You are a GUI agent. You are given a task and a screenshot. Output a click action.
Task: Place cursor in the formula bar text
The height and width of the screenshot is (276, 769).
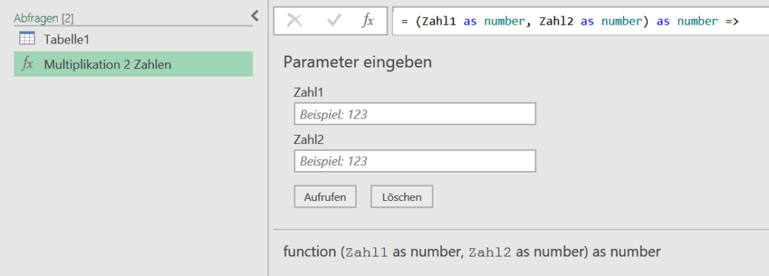(x=581, y=21)
